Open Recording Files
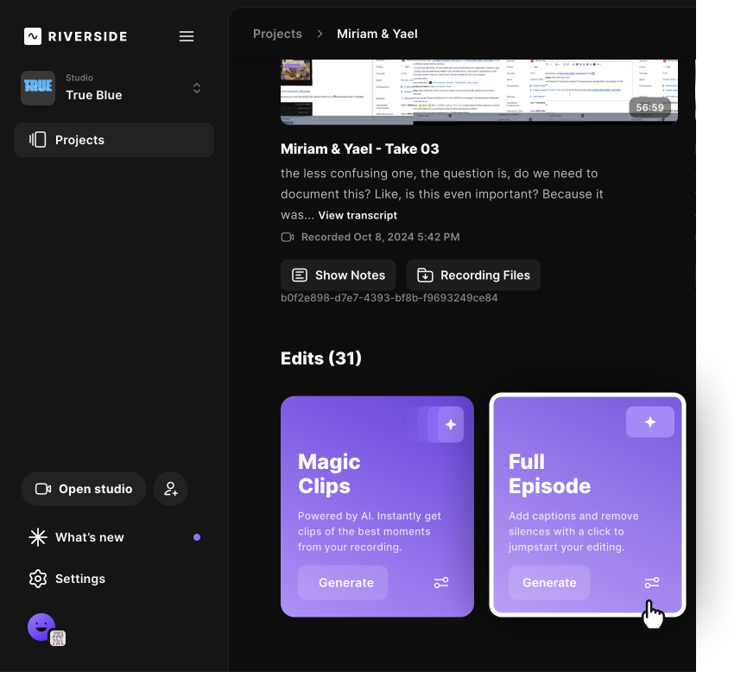Screen dimensions: 747x678 (x=473, y=276)
